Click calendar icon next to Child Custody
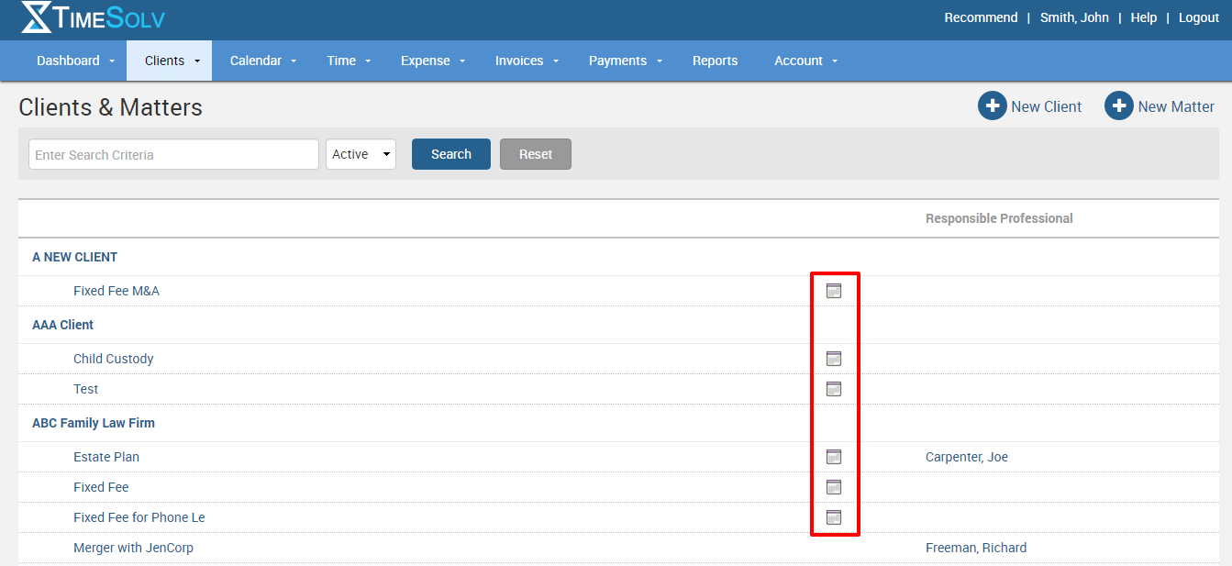This screenshot has width=1232, height=566. tap(833, 359)
